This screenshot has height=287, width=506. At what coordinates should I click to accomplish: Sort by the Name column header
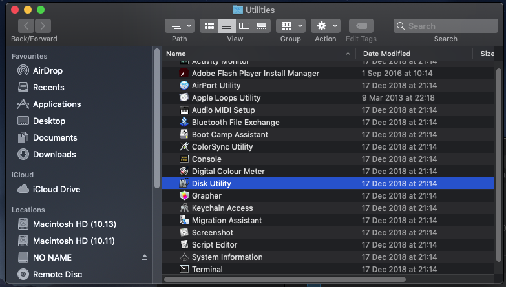point(258,54)
